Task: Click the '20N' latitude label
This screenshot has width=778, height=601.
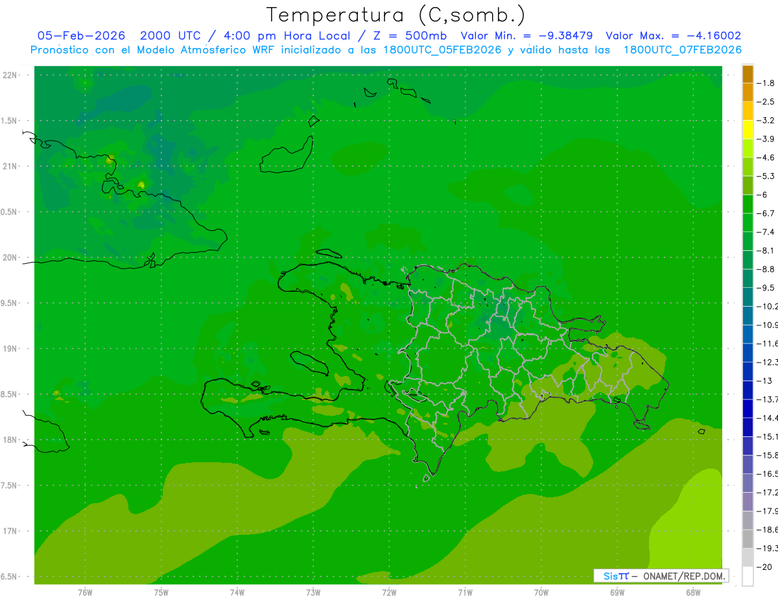Action: 10,257
